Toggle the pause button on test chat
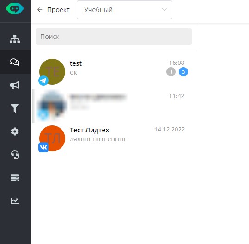Screen dimensions: 249x244 171,72
